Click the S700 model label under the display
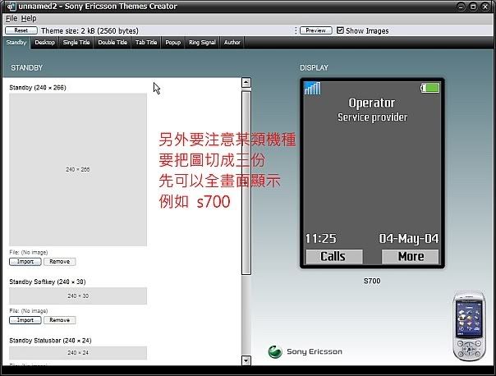Image resolution: width=496 pixels, height=376 pixels. 372,281
